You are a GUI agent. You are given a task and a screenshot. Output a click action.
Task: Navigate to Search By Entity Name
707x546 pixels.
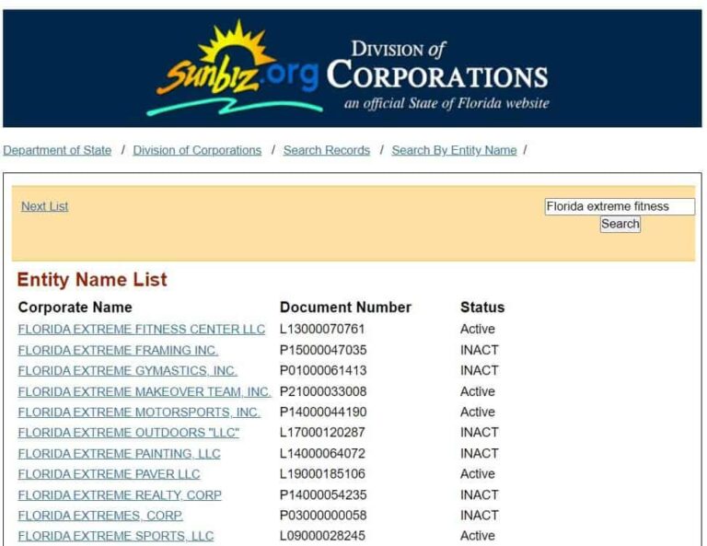point(454,150)
